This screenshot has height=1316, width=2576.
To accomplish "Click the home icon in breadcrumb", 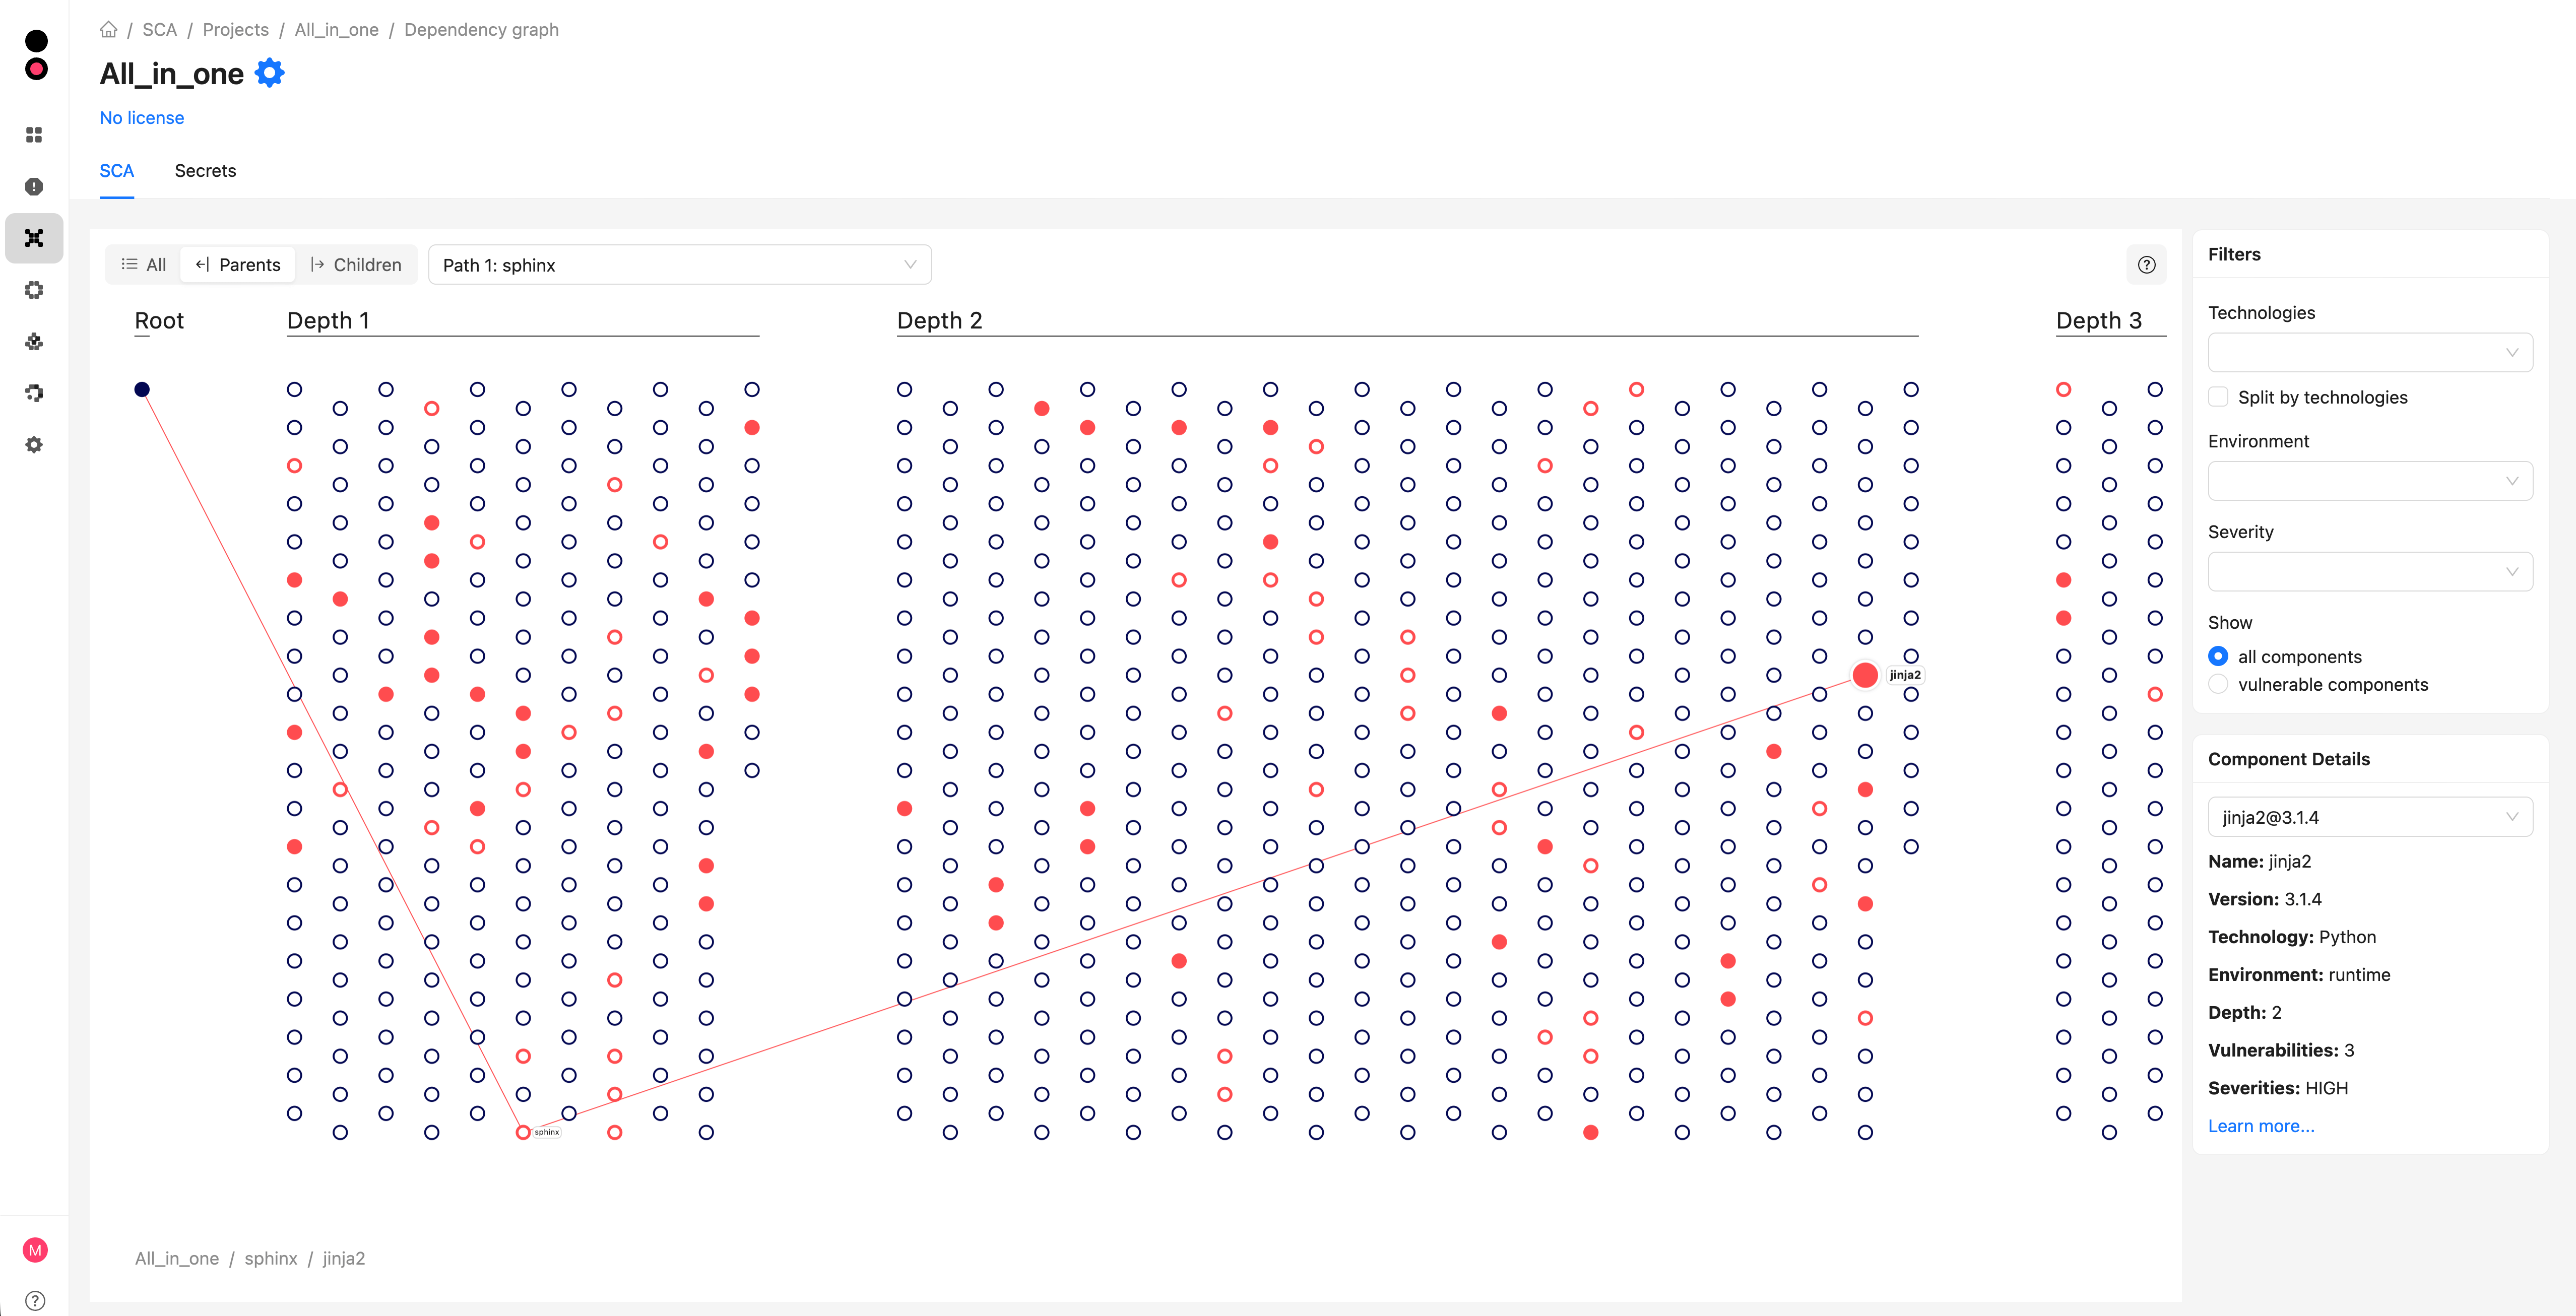I will point(108,30).
